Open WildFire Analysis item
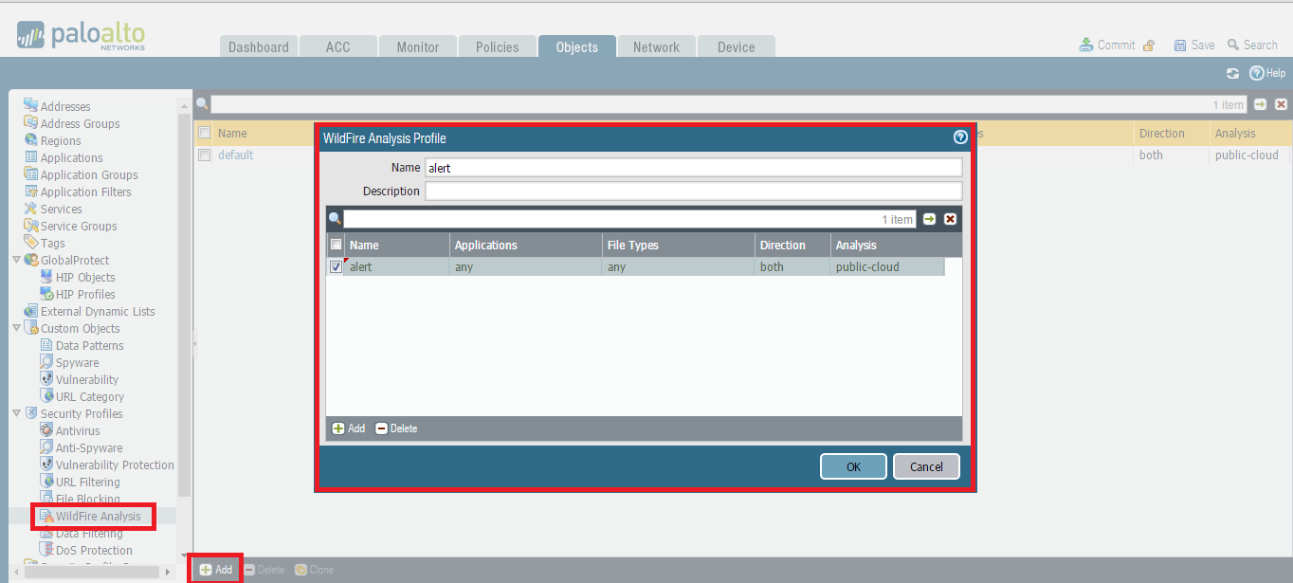 98,516
